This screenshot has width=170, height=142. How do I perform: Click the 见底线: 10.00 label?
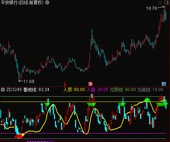pyautogui.click(x=150, y=90)
